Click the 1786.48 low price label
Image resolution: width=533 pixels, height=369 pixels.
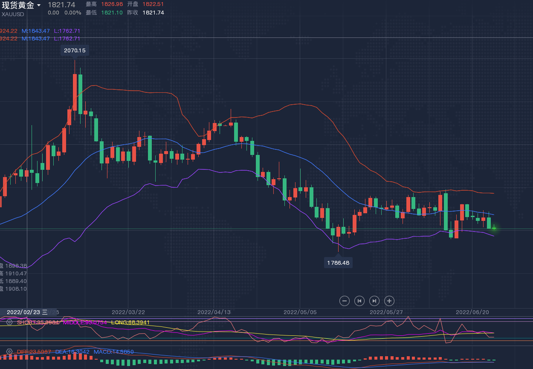(x=338, y=263)
